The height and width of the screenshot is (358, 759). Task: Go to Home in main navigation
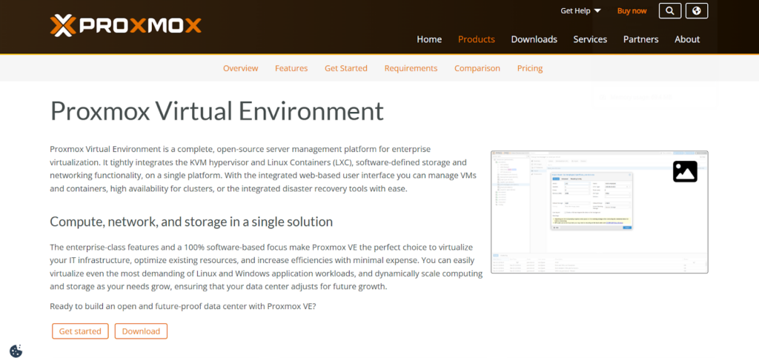click(429, 39)
